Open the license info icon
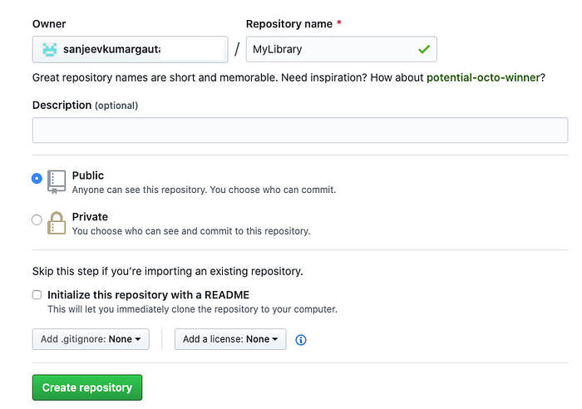Image resolution: width=582 pixels, height=409 pixels. click(301, 340)
